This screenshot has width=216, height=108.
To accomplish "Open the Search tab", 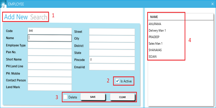I will (39, 17).
